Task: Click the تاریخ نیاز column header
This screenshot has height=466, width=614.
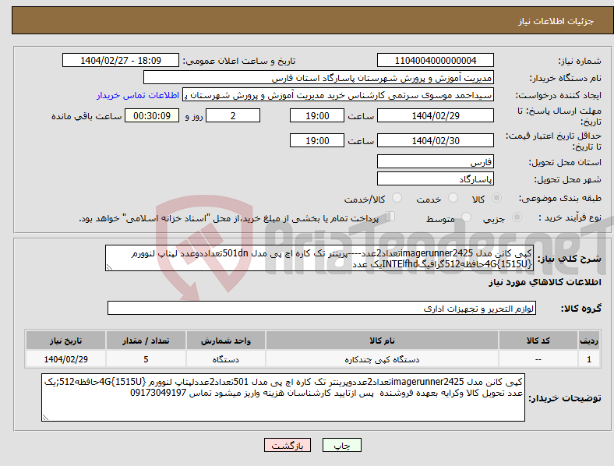Action: (65, 341)
